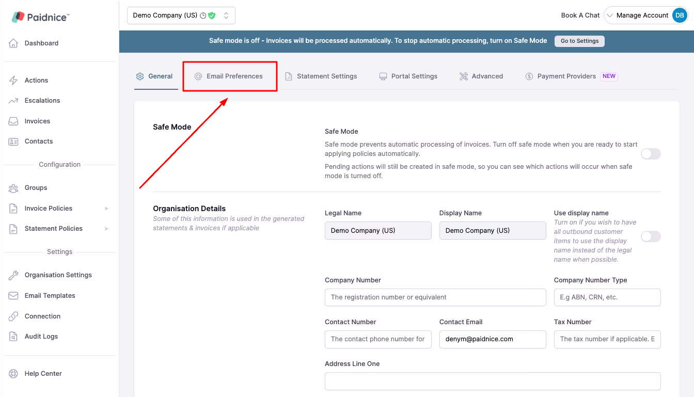This screenshot has width=694, height=397.
Task: Click the Connection link icon
Action: click(14, 316)
